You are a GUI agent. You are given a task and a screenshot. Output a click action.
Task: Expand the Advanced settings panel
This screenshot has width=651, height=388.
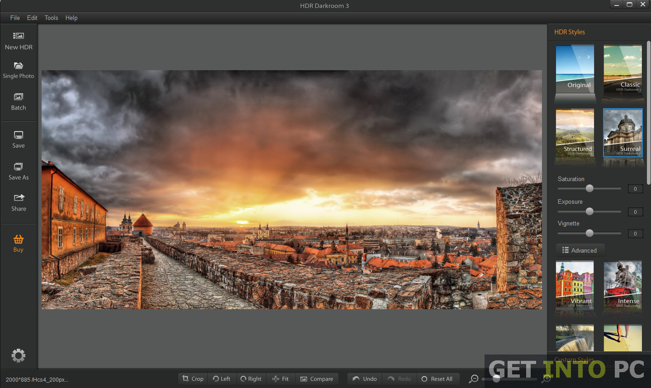580,250
